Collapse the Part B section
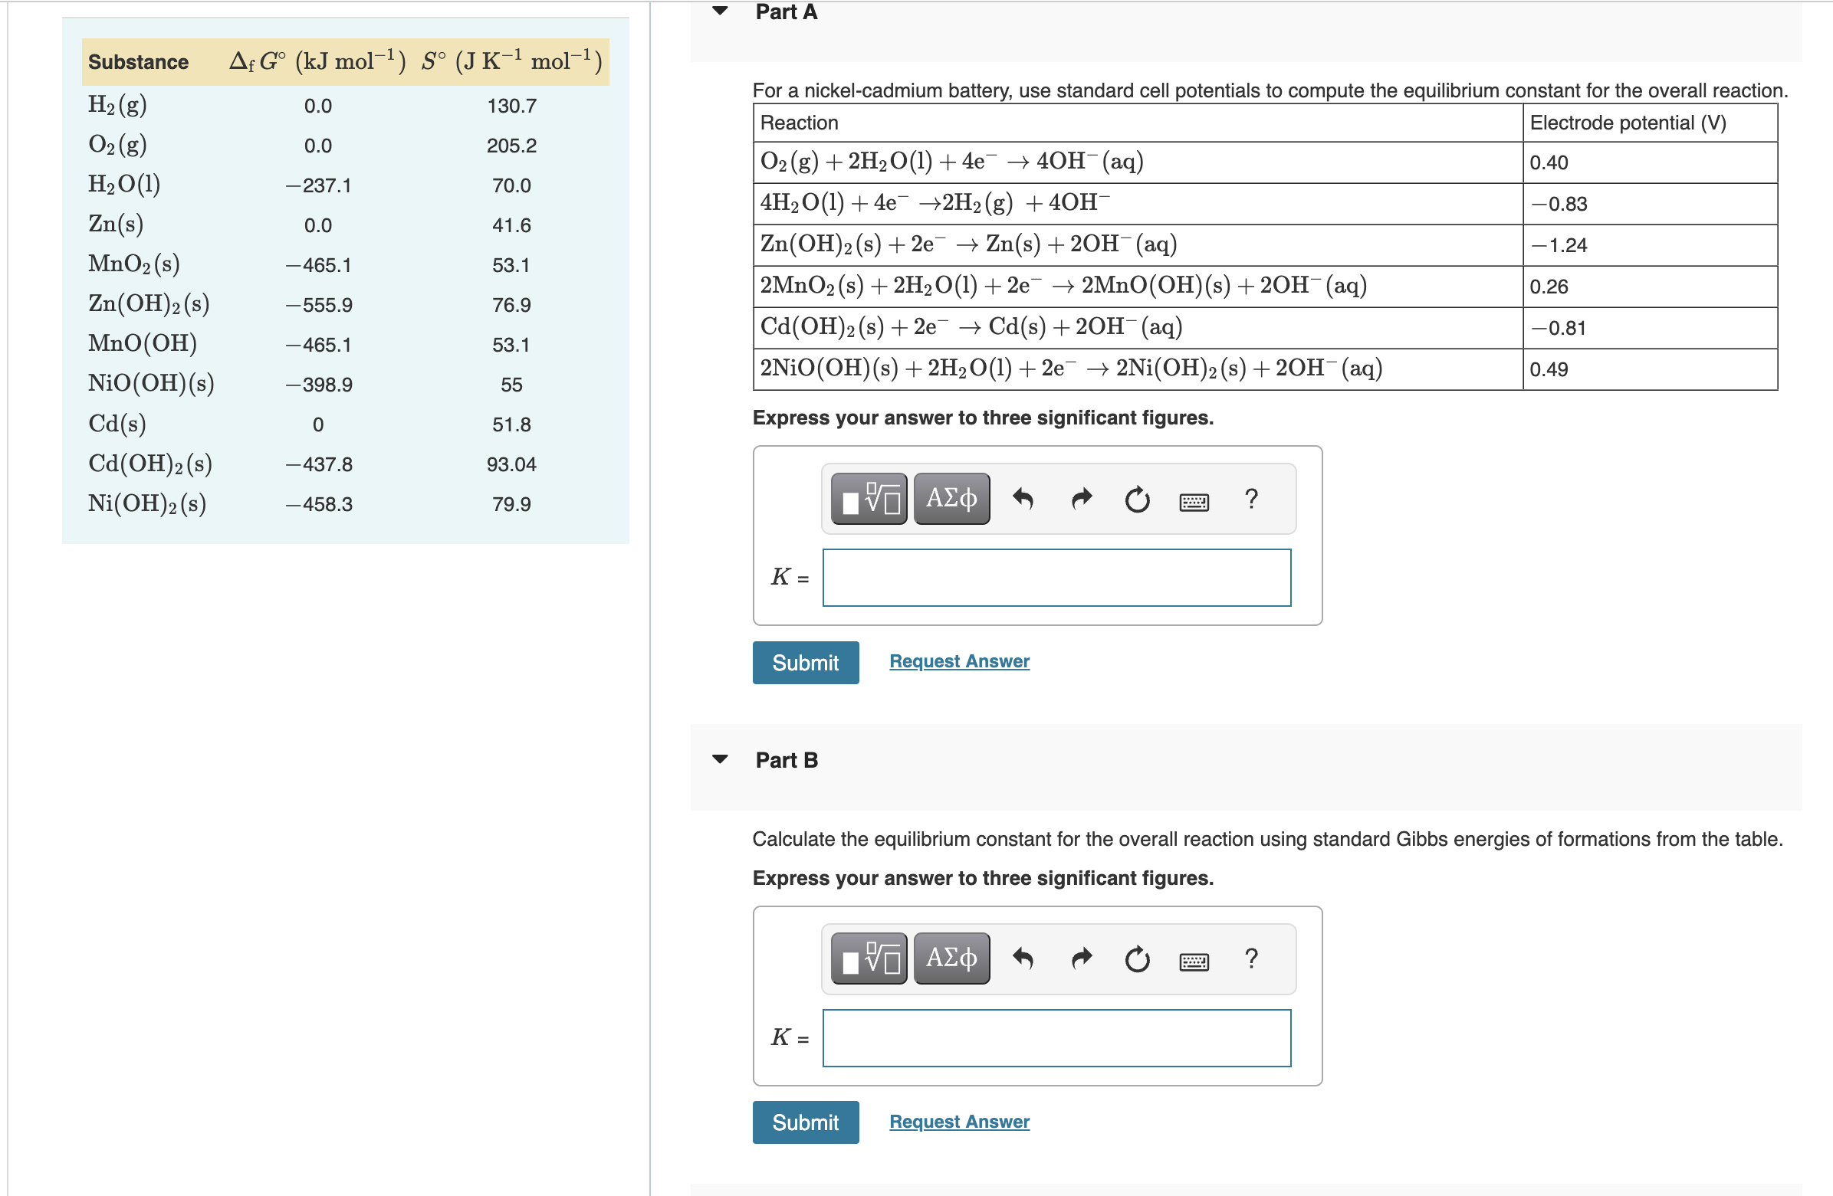Screen dimensions: 1833x1196 (x=720, y=759)
